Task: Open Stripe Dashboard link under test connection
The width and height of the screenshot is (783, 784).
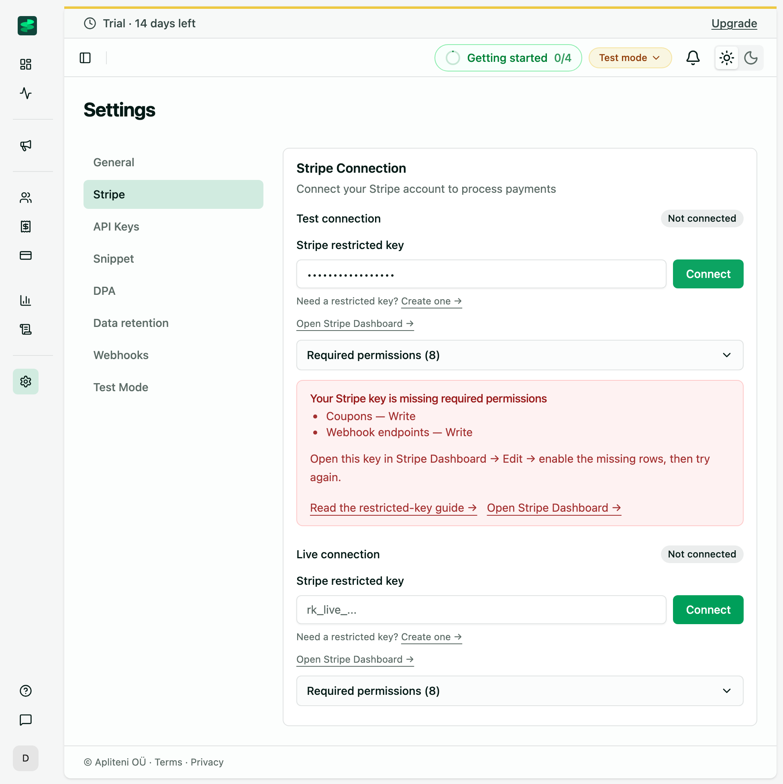Action: click(355, 324)
